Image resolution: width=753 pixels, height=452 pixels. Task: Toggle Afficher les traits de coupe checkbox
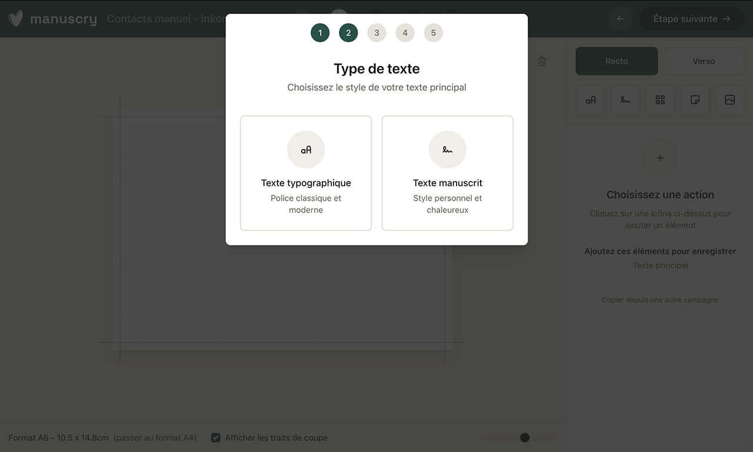216,438
